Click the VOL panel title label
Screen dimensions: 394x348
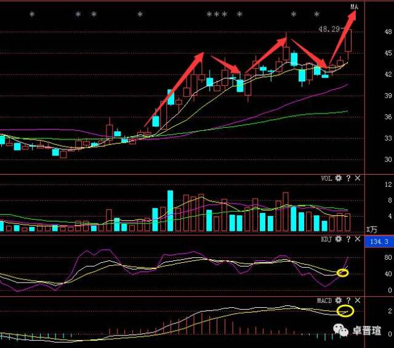click(x=326, y=178)
